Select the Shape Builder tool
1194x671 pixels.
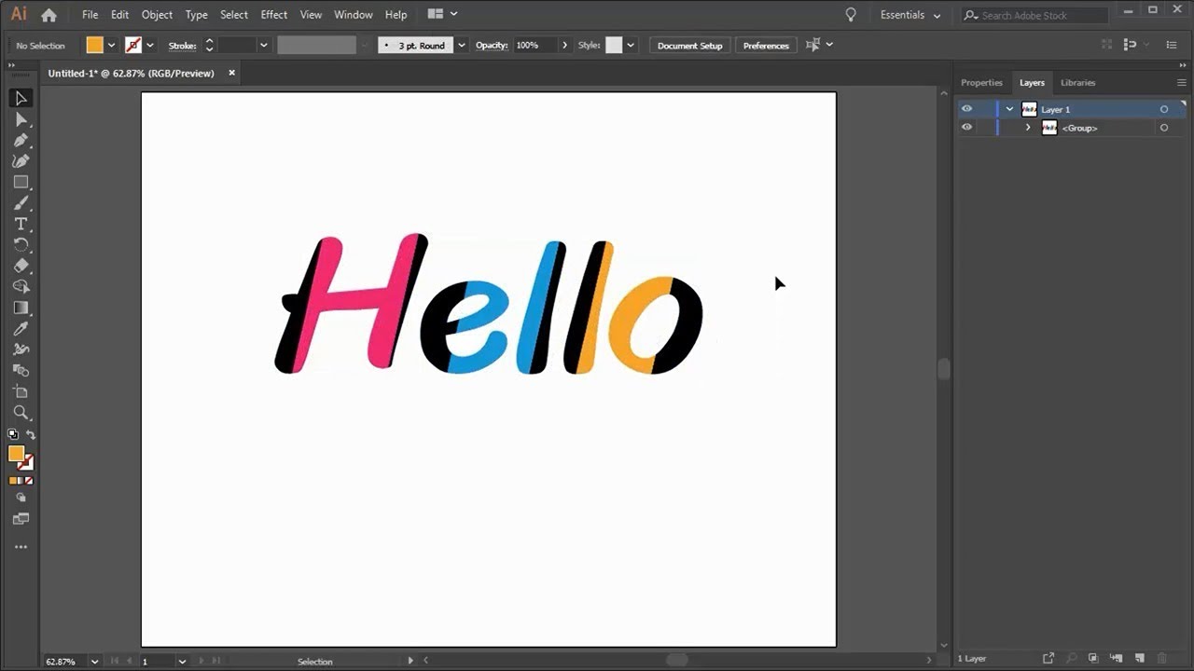coord(21,287)
